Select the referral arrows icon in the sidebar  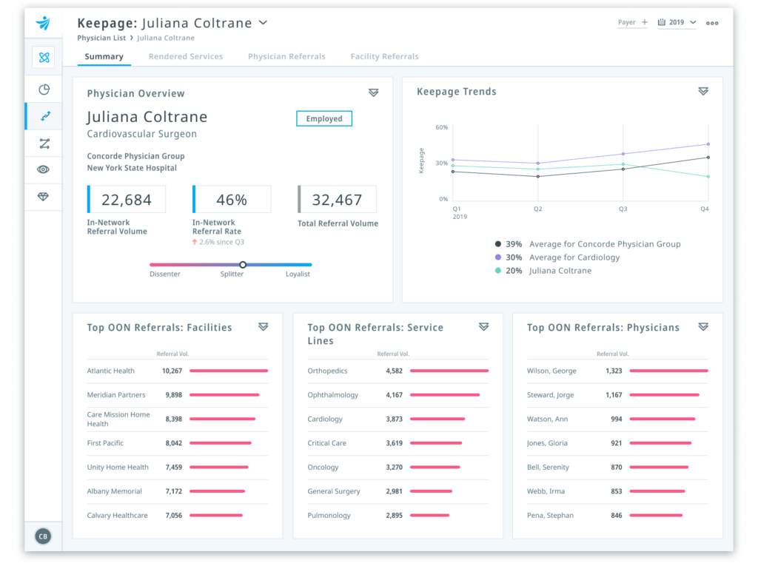(44, 116)
